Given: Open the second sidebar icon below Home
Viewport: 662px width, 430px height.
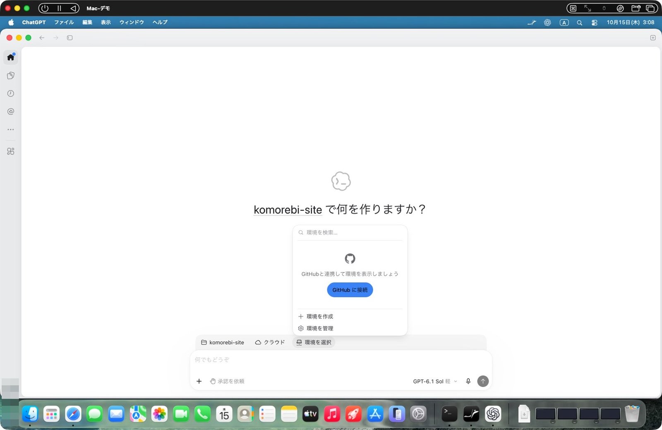Looking at the screenshot, I should pyautogui.click(x=11, y=75).
